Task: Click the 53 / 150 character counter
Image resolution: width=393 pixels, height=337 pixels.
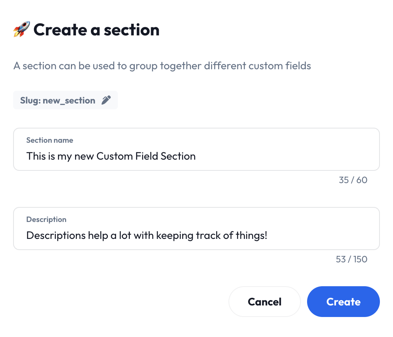Action: (x=351, y=259)
